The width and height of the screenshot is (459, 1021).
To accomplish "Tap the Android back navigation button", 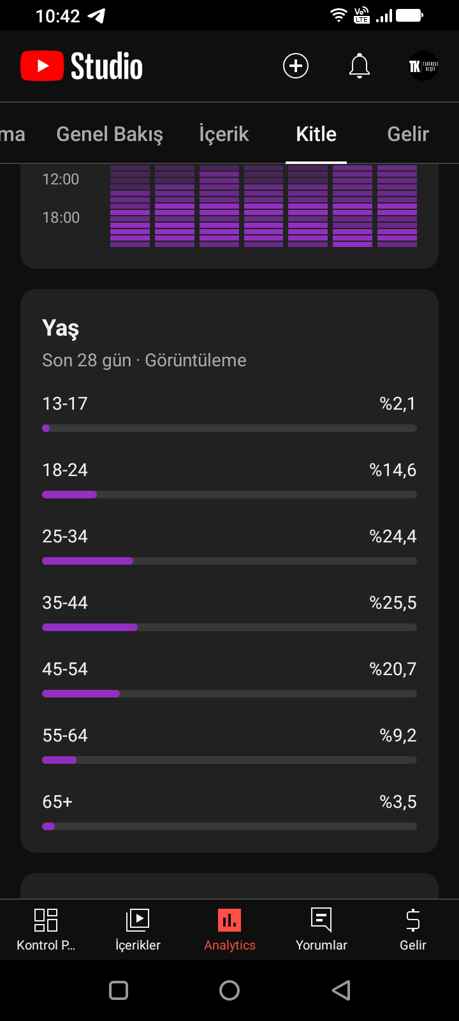I will [341, 990].
